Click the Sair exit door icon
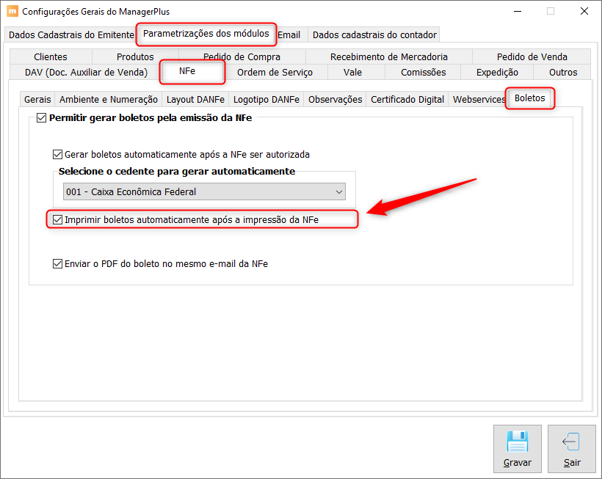Image resolution: width=602 pixels, height=479 pixels. [x=571, y=442]
